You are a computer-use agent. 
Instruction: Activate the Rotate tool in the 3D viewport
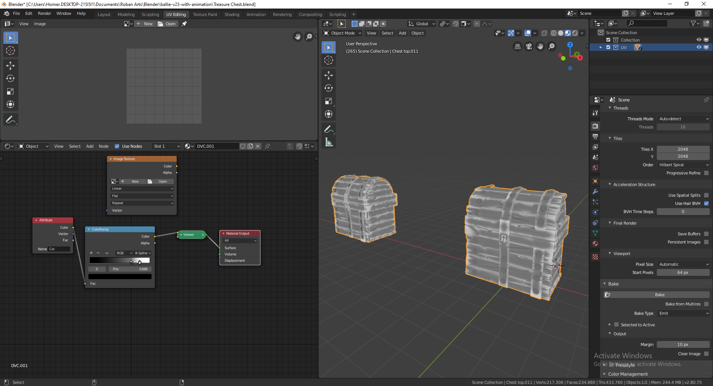[329, 88]
